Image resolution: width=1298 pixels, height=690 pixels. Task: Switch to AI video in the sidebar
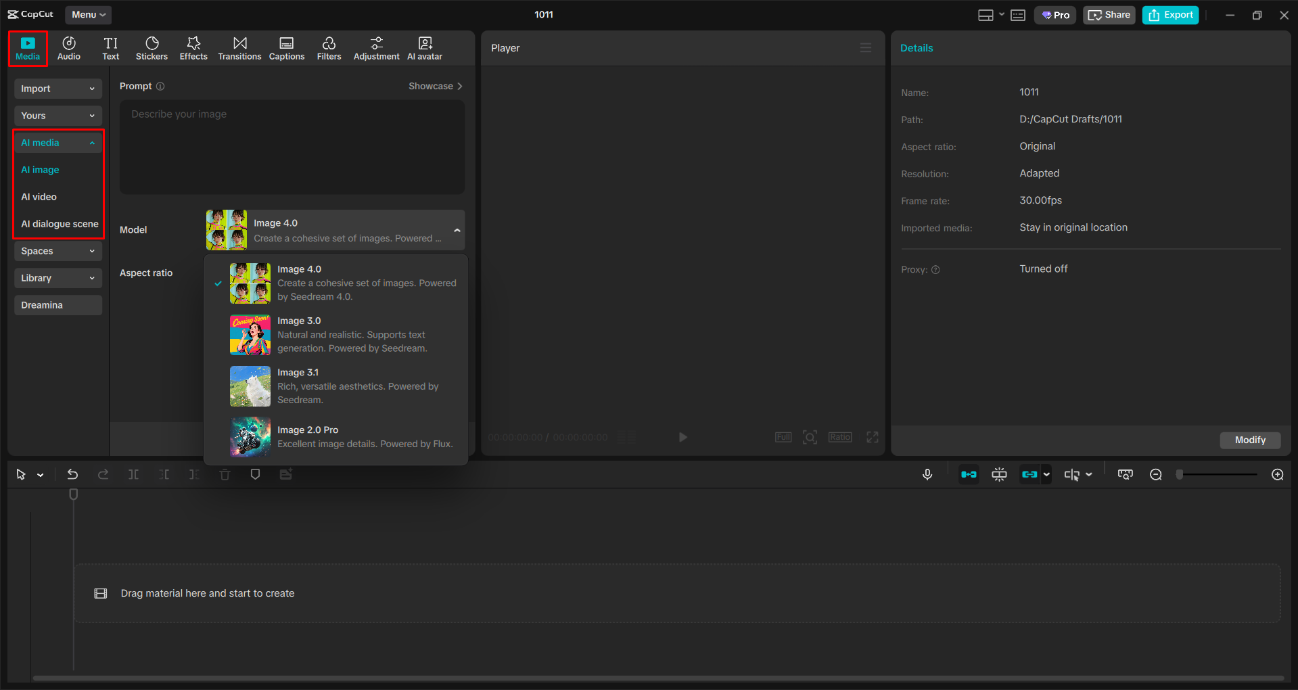40,197
